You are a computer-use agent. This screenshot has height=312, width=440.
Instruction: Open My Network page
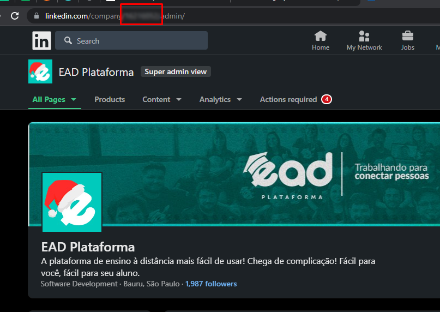click(364, 41)
